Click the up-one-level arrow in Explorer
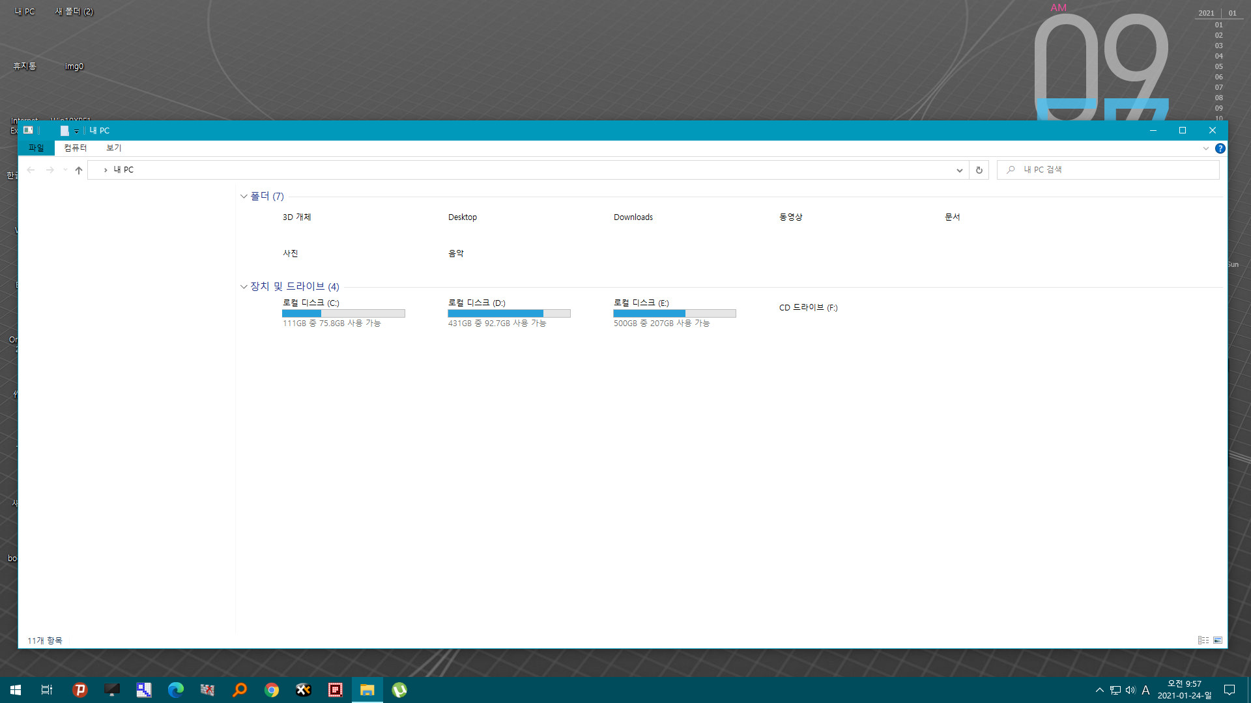This screenshot has height=703, width=1251. [x=79, y=170]
